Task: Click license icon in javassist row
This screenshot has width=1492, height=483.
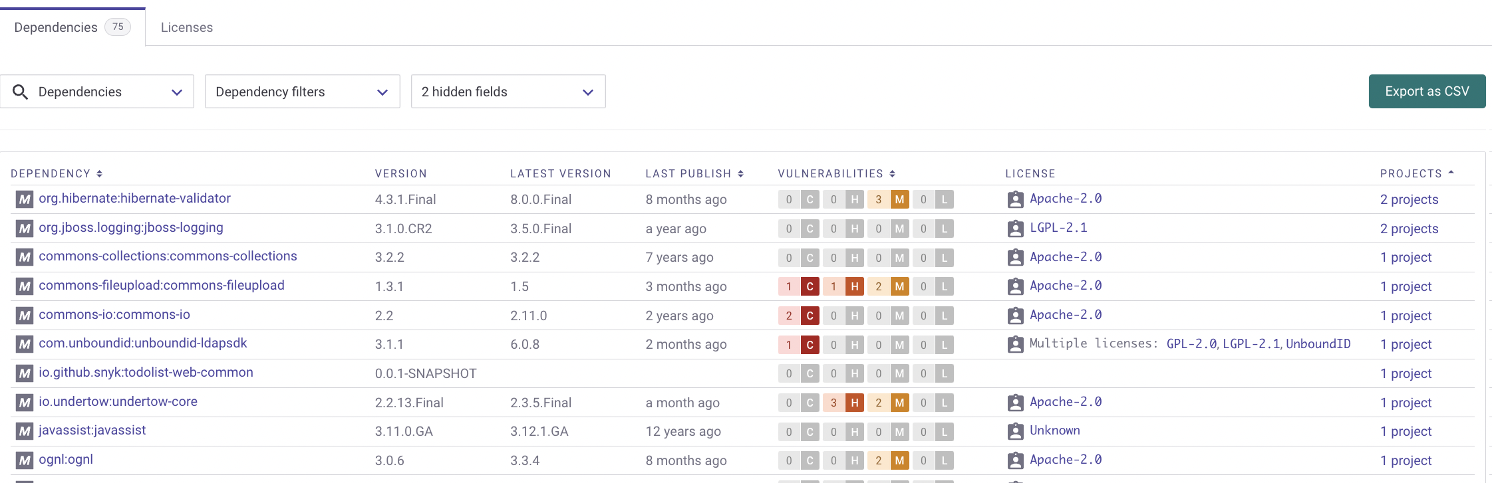Action: pyautogui.click(x=1015, y=431)
